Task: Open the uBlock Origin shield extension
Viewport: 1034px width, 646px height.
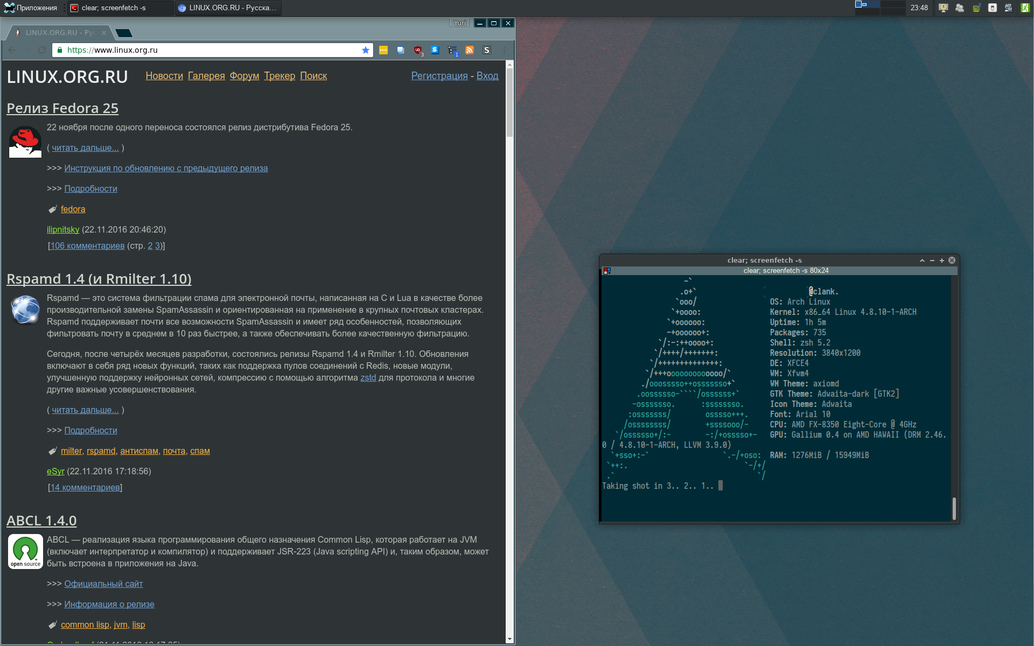Action: (418, 50)
